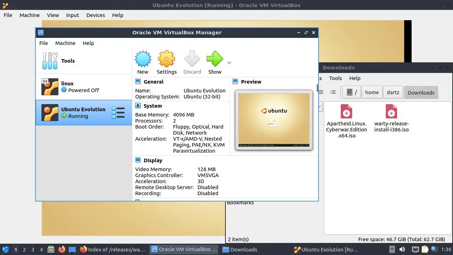The image size is (453, 255).
Task: Select the running Ubuntu Evolution VM
Action: click(84, 113)
